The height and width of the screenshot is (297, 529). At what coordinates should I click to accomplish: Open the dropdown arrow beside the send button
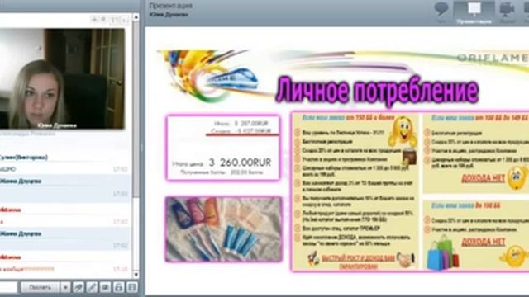(65, 288)
